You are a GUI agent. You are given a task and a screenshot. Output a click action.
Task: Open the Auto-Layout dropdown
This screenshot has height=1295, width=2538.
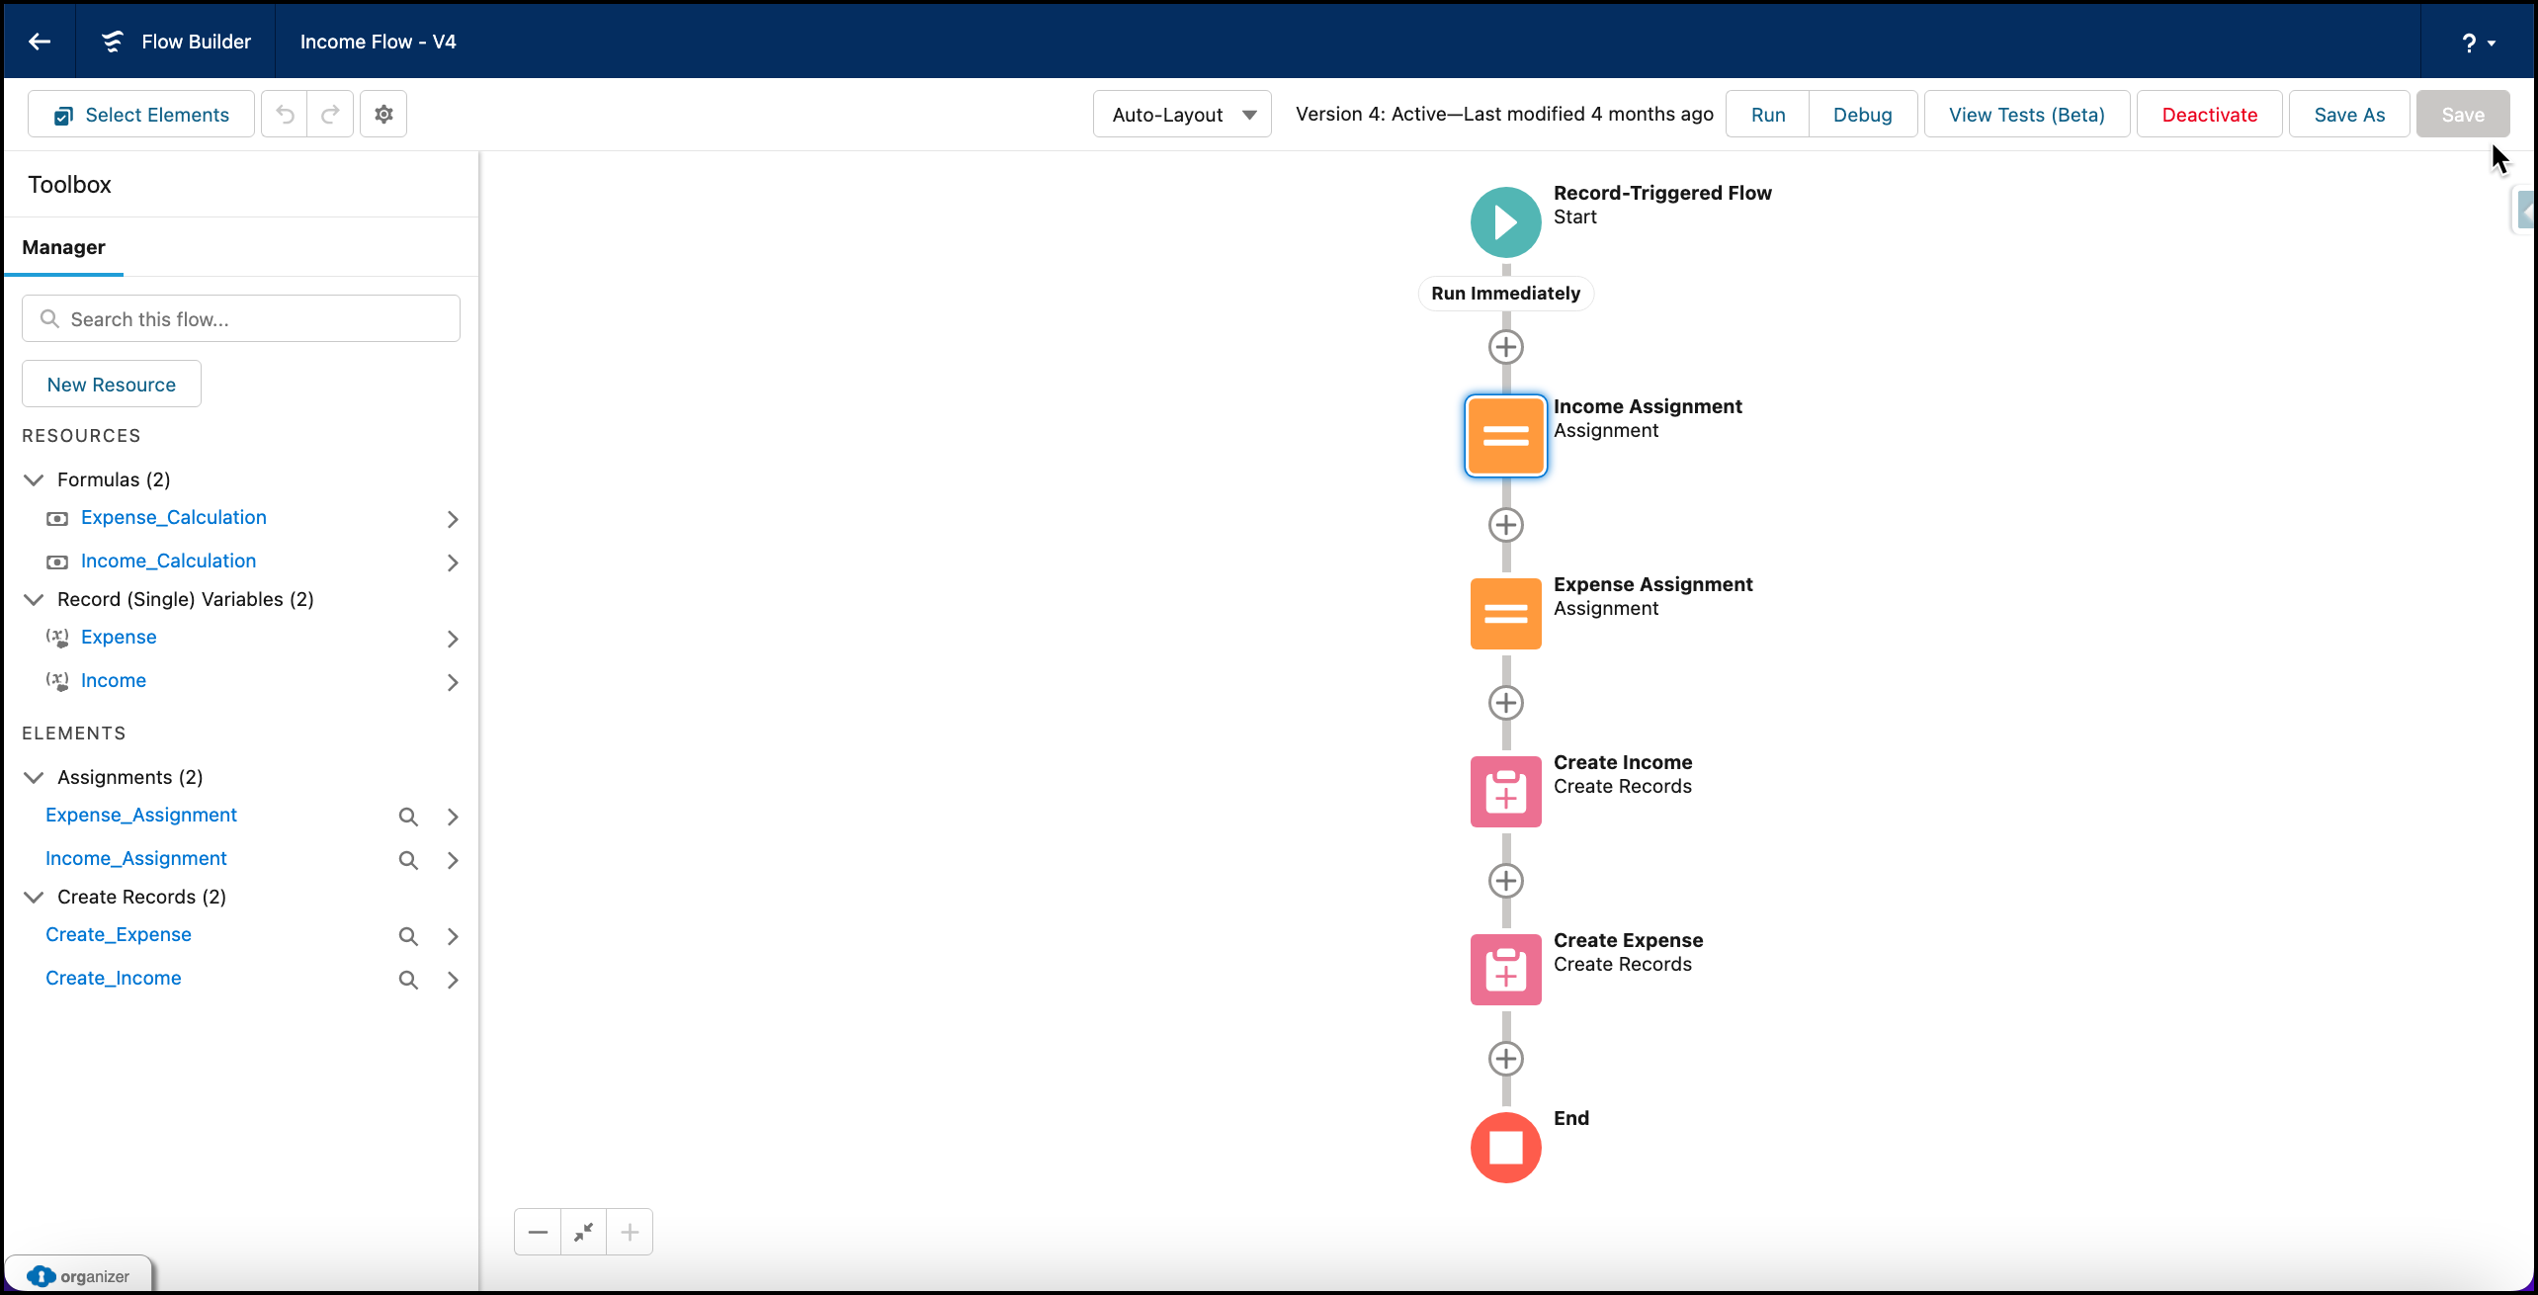point(1182,115)
